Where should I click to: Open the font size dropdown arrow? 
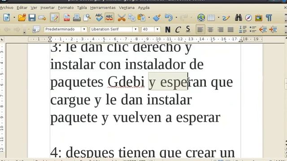point(157,29)
